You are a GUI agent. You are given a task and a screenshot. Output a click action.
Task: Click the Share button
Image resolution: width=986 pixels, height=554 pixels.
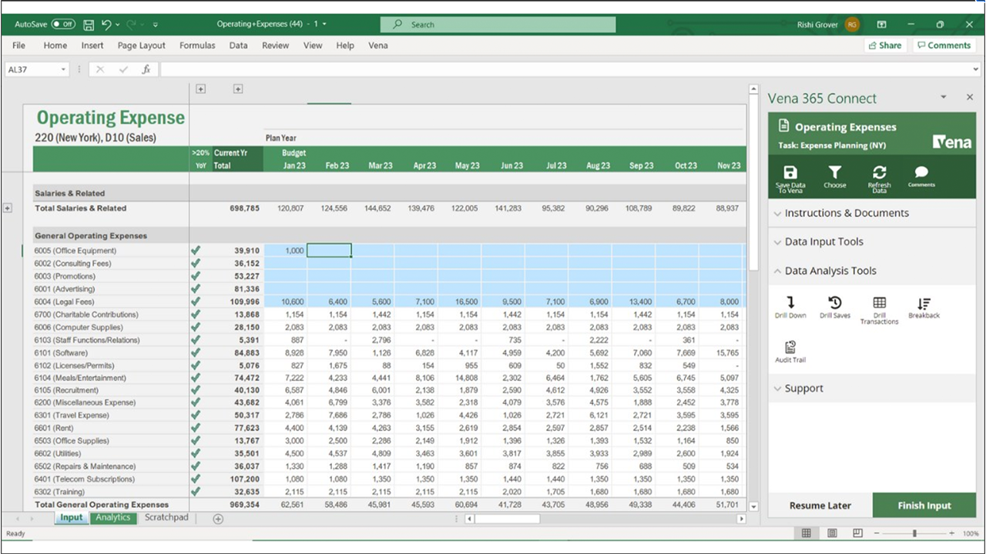pos(885,45)
